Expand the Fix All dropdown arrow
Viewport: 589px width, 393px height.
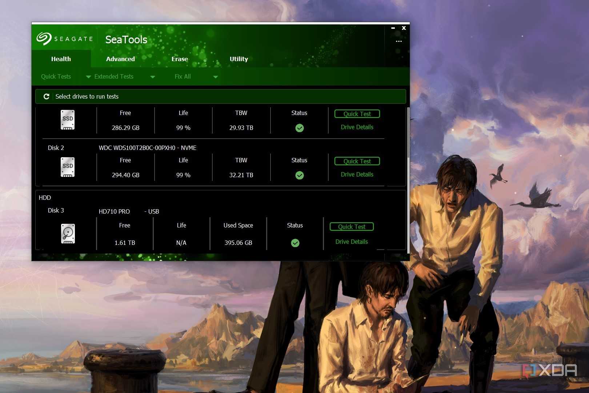pos(216,77)
